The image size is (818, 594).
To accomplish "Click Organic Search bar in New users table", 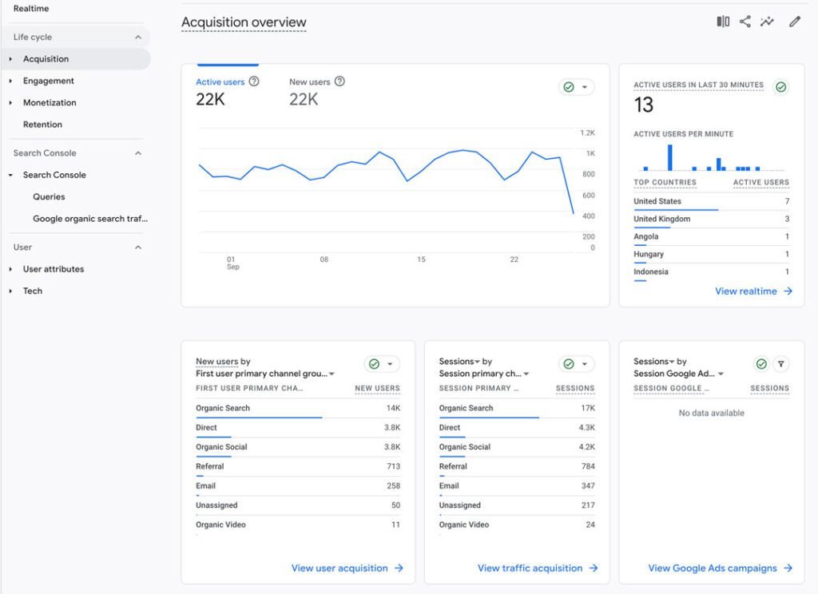I will tap(259, 418).
